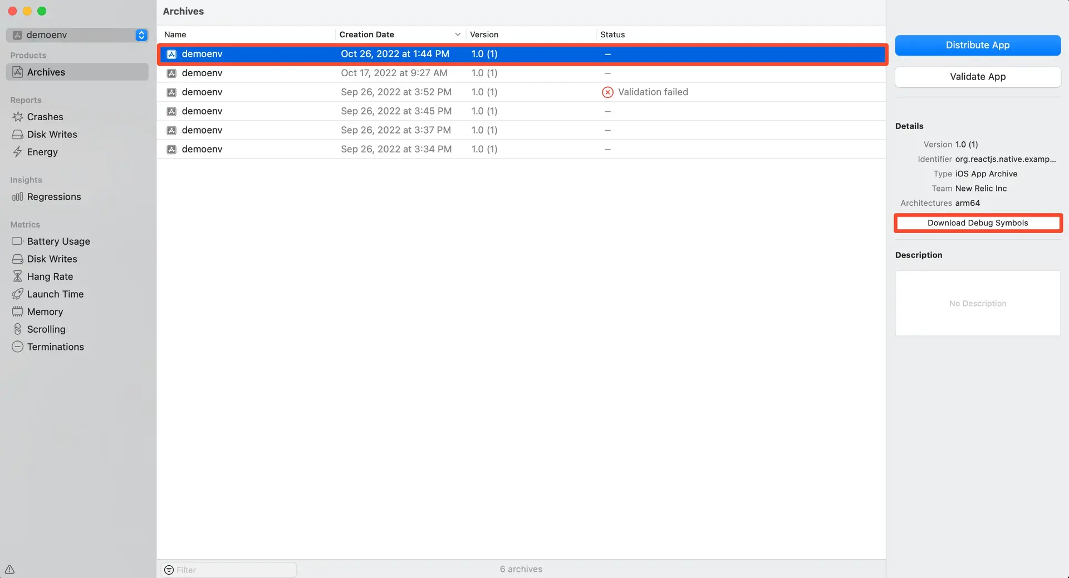This screenshot has width=1069, height=578.
Task: Open the demoenv product selector dropdown
Action: [141, 35]
